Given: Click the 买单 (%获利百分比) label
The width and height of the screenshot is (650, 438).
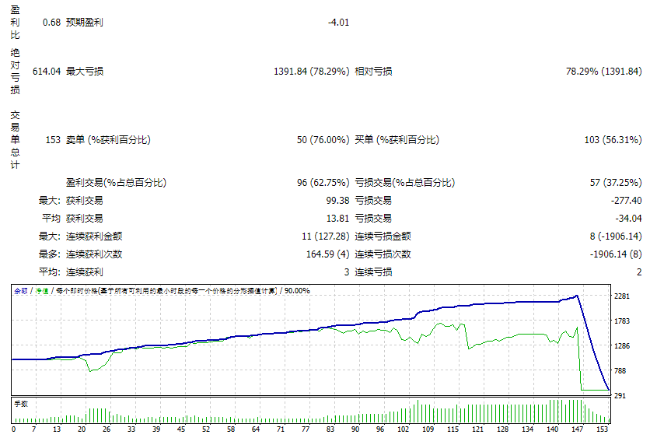Looking at the screenshot, I should click(397, 140).
